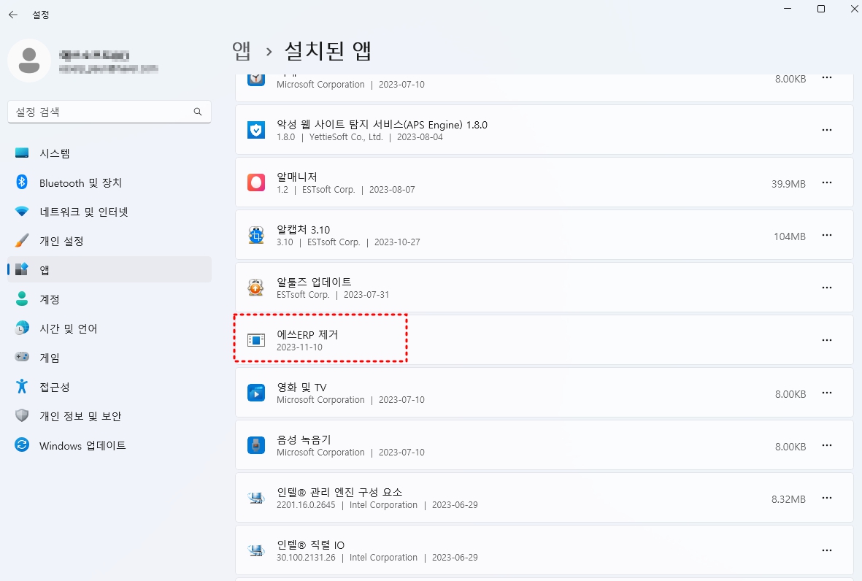Open more options for 알캡처 3.10
862x581 pixels.
pyautogui.click(x=827, y=235)
